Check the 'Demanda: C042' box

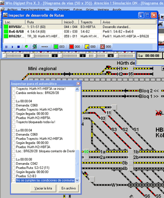click(x=14, y=164)
